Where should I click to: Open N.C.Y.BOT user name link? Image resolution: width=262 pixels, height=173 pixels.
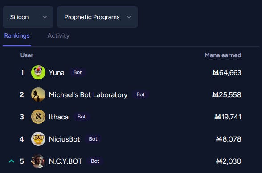click(x=65, y=161)
